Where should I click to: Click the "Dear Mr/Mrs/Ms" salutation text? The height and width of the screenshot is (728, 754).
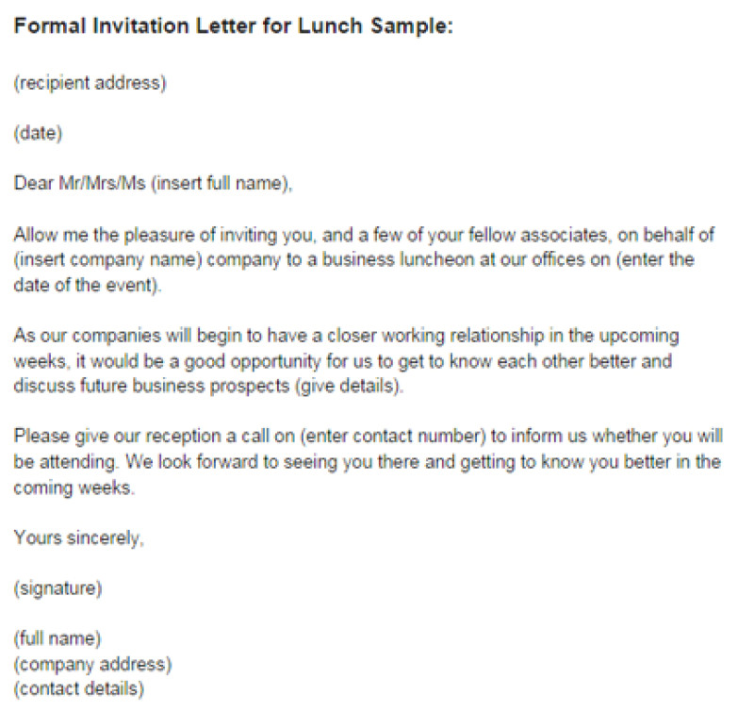pos(80,184)
